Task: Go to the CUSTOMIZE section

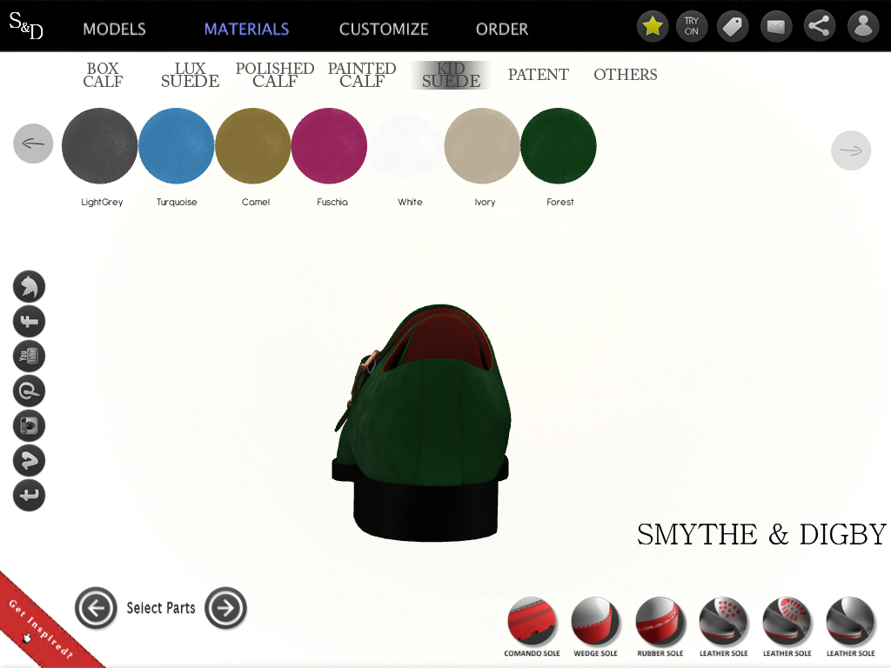Action: click(384, 29)
